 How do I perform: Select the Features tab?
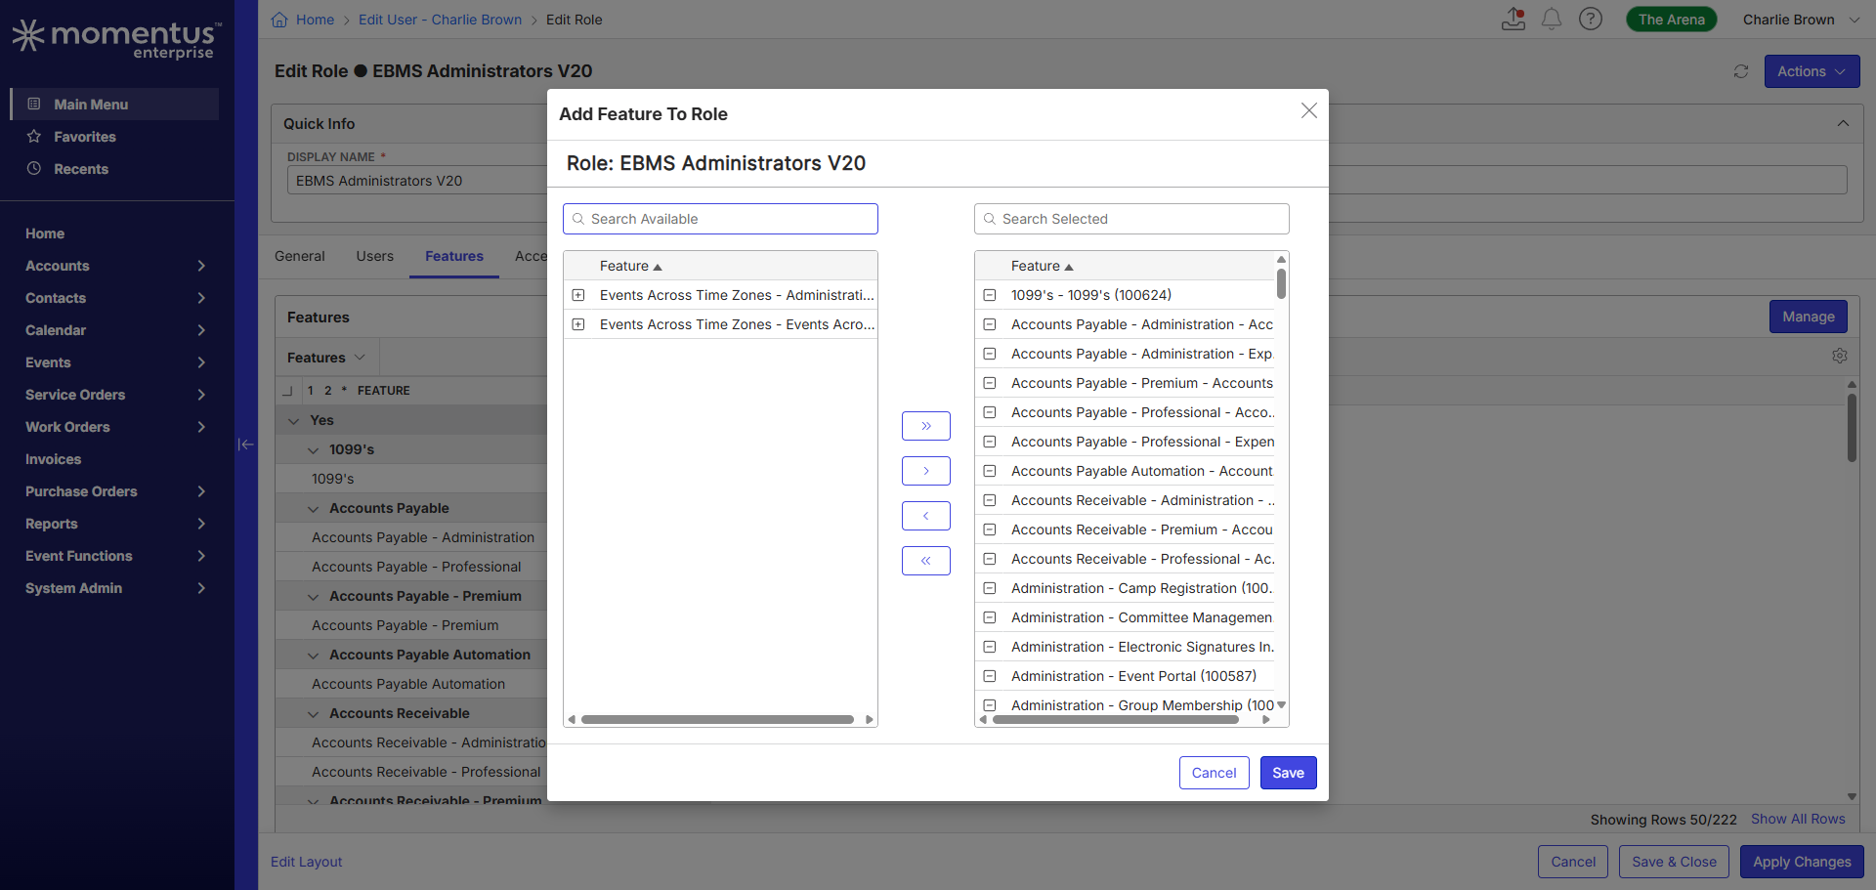pos(454,256)
